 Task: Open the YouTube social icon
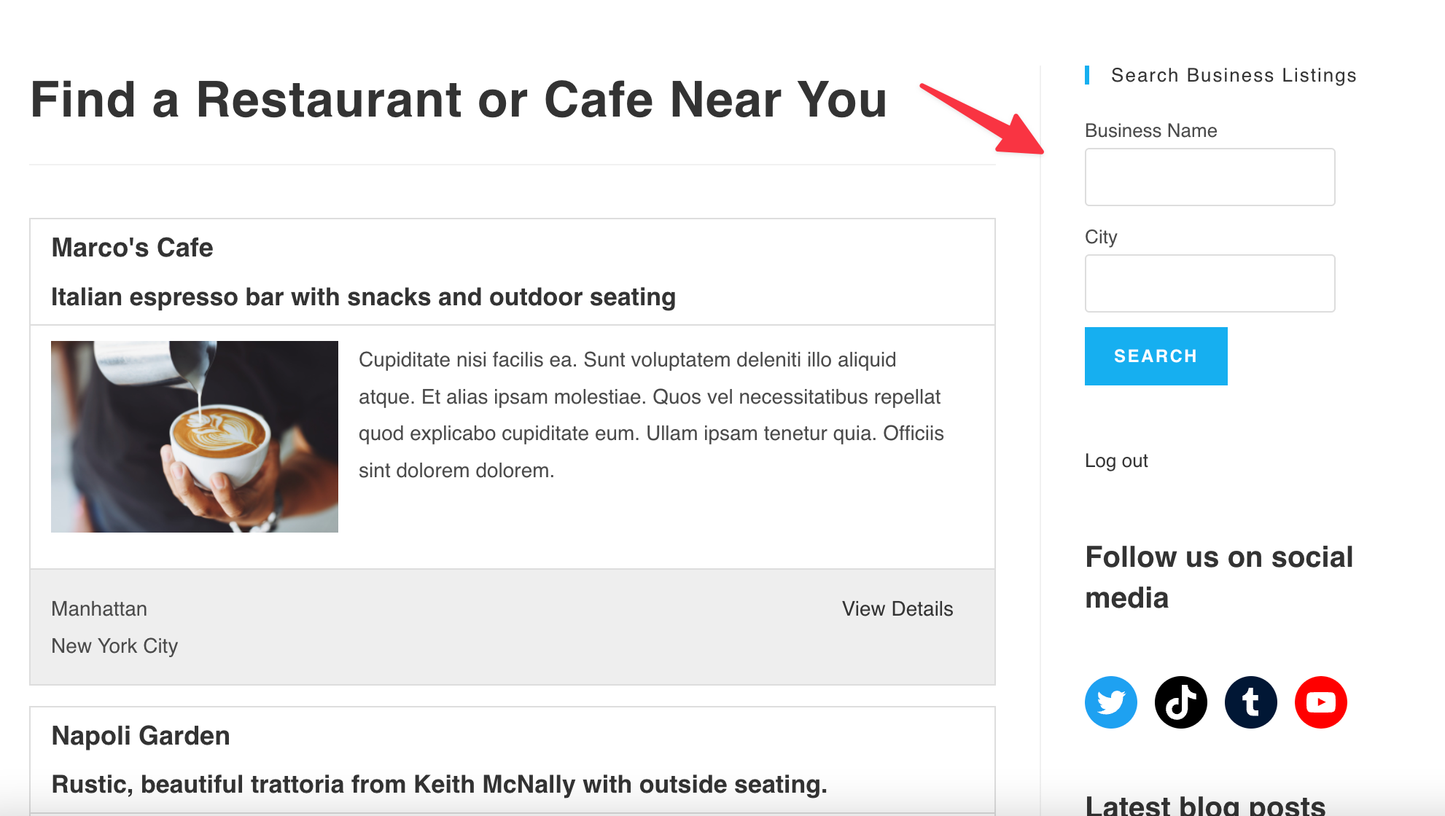click(x=1320, y=702)
